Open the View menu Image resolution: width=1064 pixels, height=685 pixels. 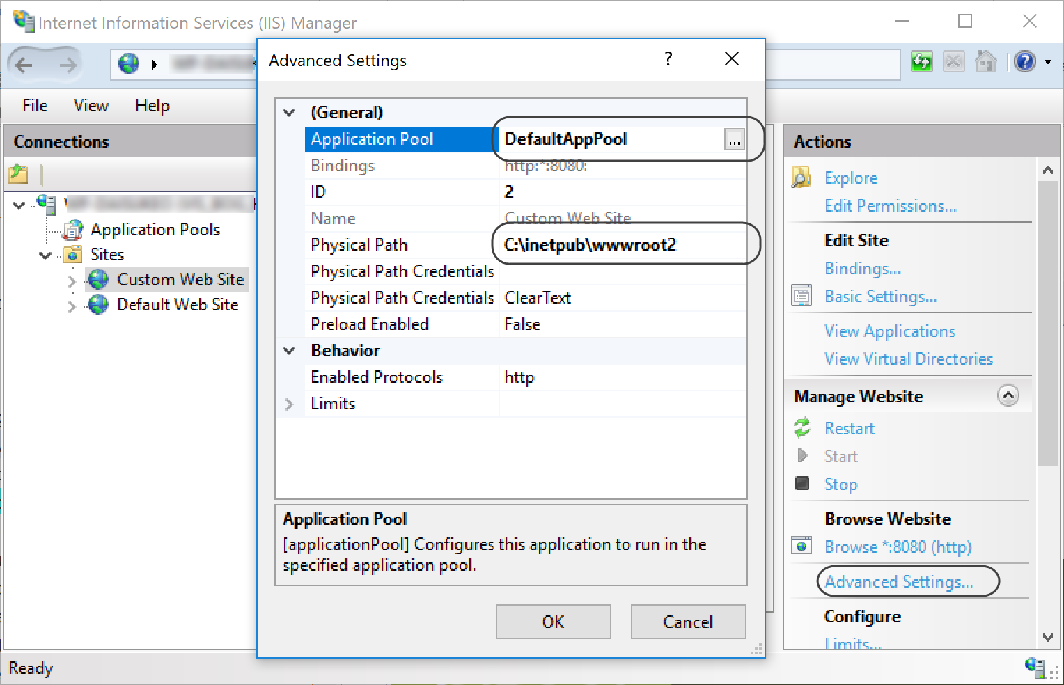(x=91, y=105)
